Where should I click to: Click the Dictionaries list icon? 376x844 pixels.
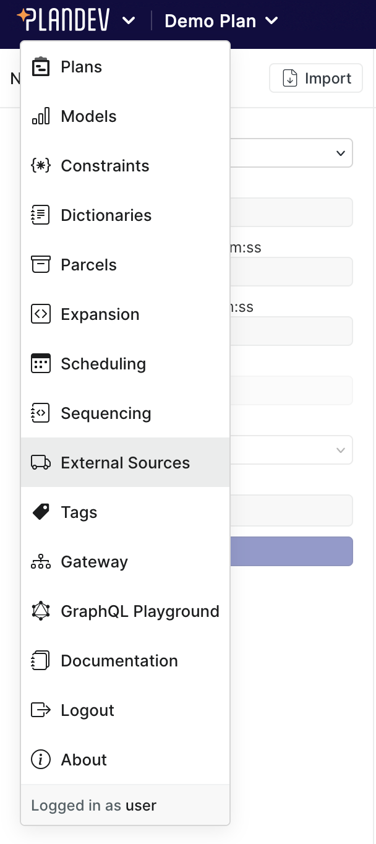click(40, 215)
